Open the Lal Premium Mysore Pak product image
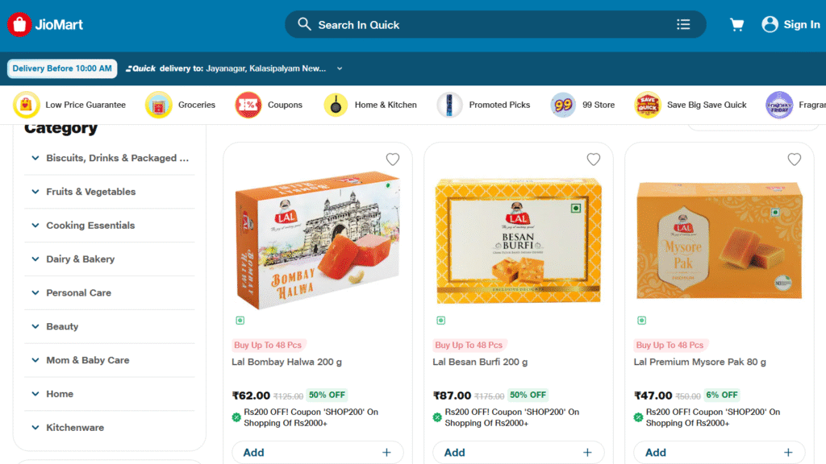Image resolution: width=826 pixels, height=464 pixels. click(719, 240)
